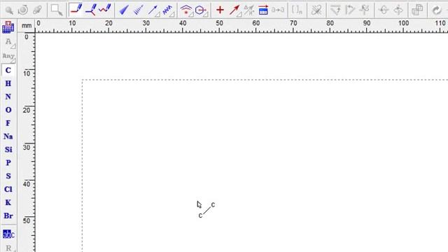Image resolution: width=448 pixels, height=252 pixels.
Task: Click the Undo/refresh circular arrow
Action: click(x=437, y=10)
